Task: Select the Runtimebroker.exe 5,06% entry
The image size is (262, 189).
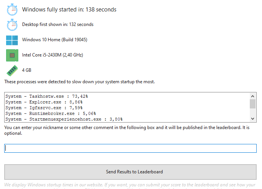Action: pos(51,113)
